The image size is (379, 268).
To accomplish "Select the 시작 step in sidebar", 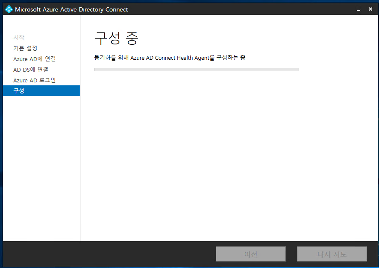I will tap(19, 38).
